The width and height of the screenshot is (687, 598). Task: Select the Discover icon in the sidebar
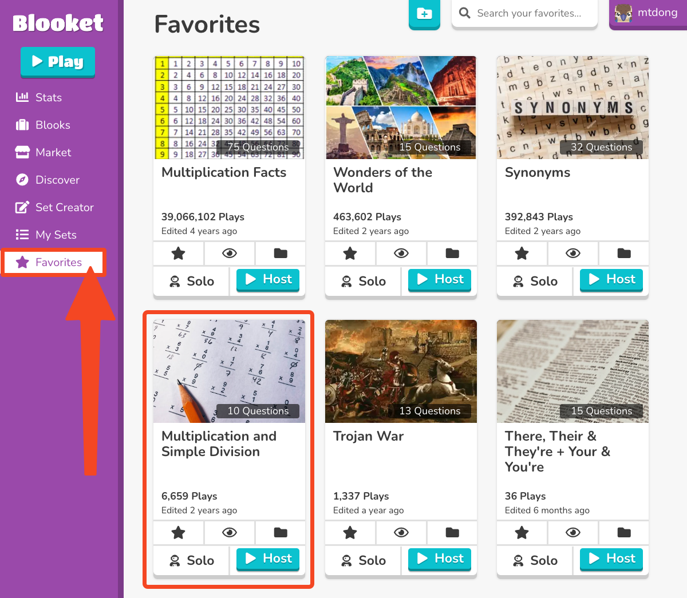(23, 180)
